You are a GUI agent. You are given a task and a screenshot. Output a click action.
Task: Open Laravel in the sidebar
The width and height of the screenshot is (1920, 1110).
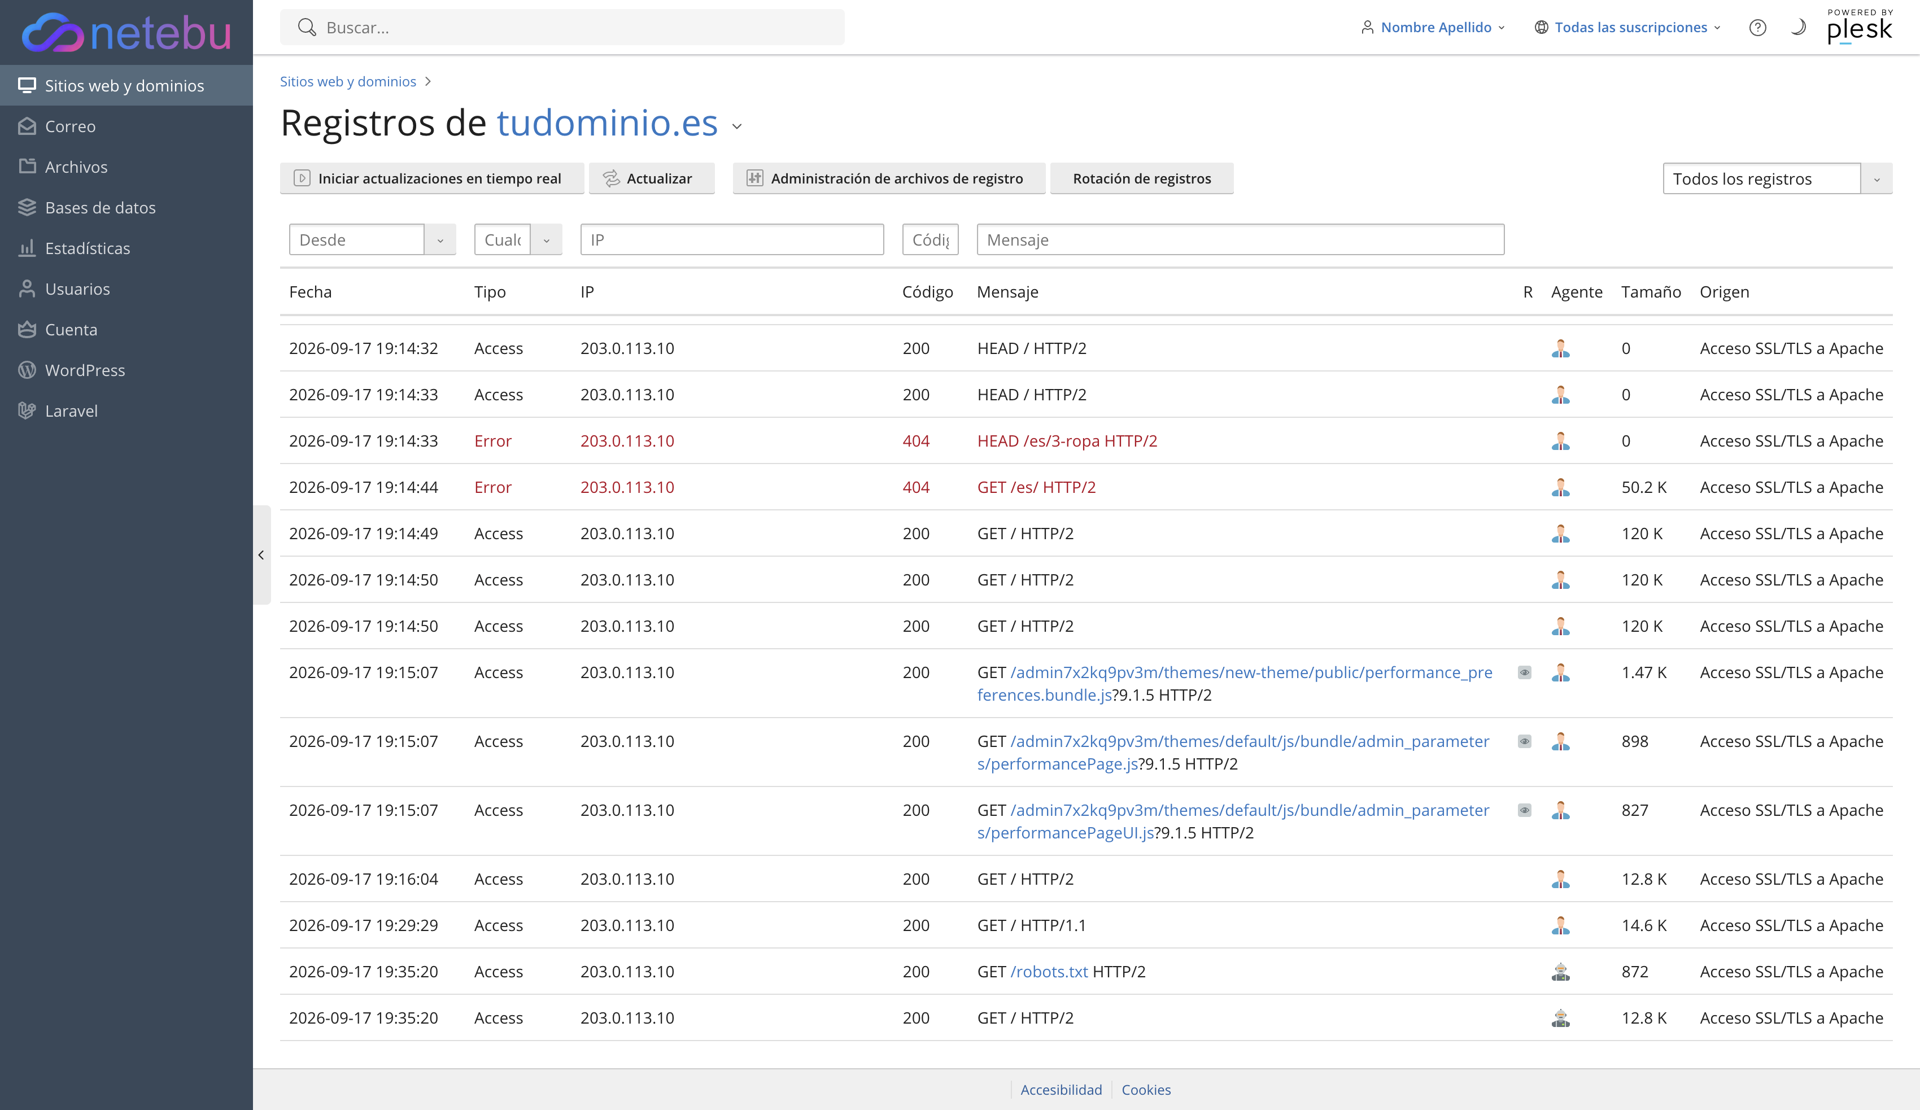126,410
